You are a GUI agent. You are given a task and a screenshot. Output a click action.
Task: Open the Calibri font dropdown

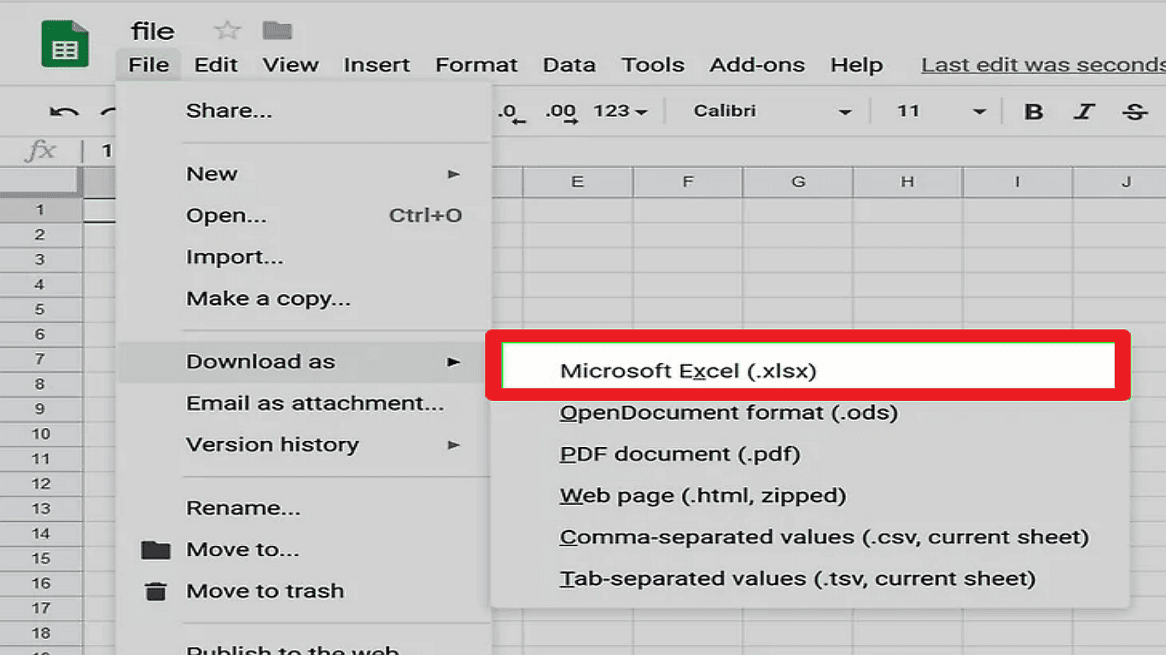[x=772, y=112]
